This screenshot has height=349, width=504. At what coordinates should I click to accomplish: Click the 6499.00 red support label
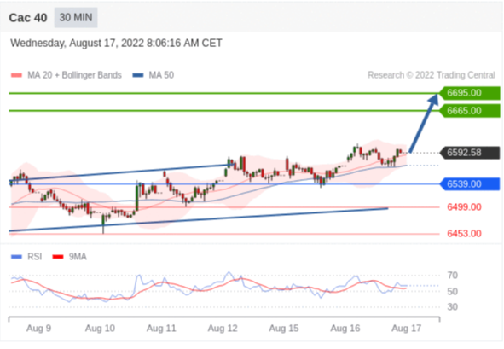pos(464,207)
